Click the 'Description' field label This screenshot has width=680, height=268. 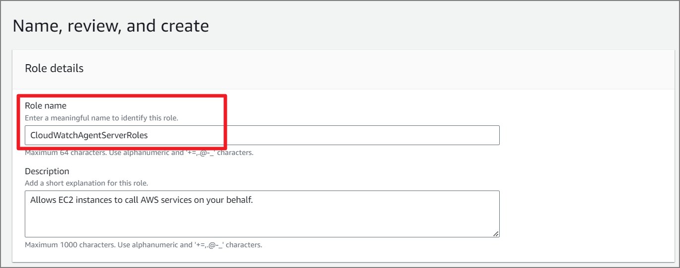pos(47,171)
